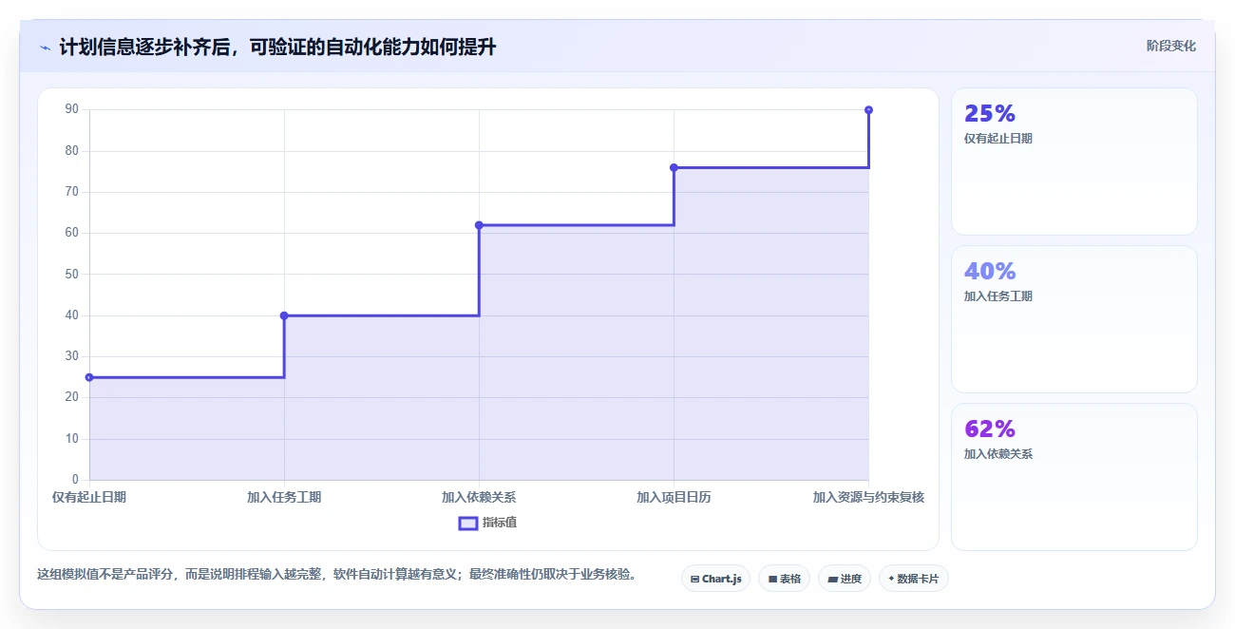
Task: Click the Chart.js tag chip
Action: click(715, 579)
